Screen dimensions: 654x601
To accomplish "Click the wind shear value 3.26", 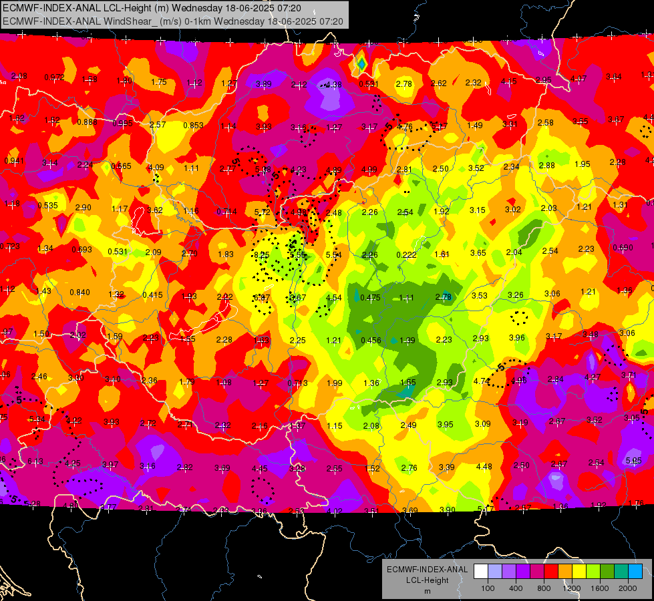I will [x=516, y=295].
